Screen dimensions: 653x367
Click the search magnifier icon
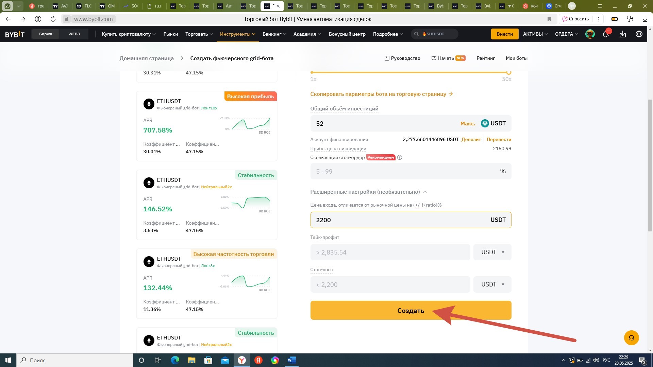(x=417, y=34)
